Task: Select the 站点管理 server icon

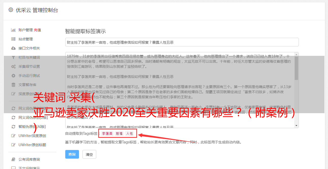Action: pyautogui.click(x=13, y=39)
